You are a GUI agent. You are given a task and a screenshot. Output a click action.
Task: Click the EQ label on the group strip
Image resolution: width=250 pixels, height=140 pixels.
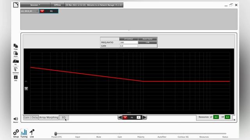[x=51, y=11]
